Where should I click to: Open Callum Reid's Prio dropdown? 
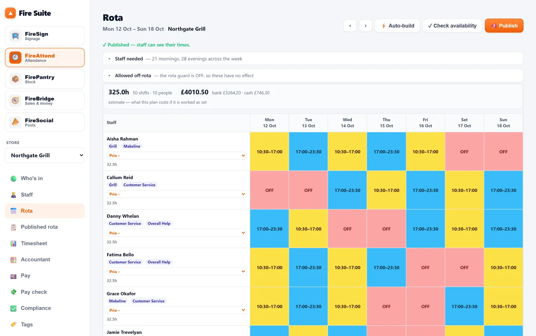point(177,194)
